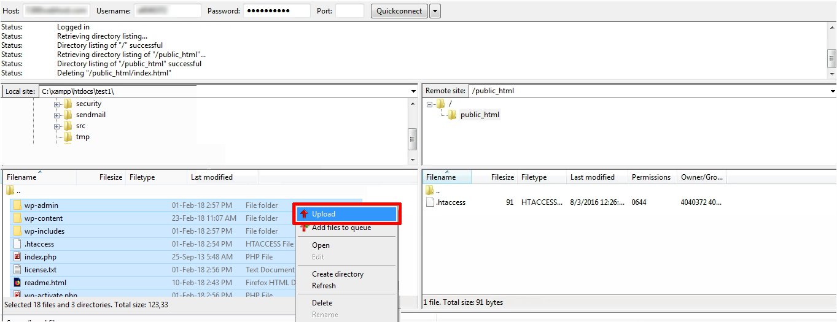Select Create directory in context menu
The height and width of the screenshot is (322, 837).
click(337, 274)
